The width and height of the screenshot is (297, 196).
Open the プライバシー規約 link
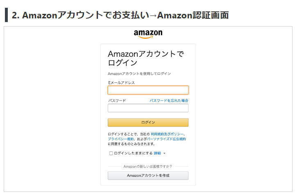pyautogui.click(x=121, y=139)
